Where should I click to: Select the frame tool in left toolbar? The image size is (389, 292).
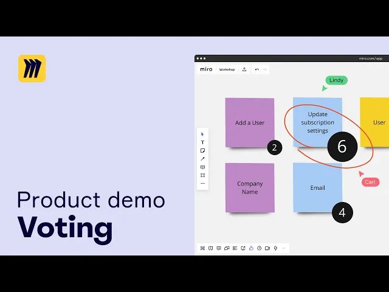(x=202, y=175)
